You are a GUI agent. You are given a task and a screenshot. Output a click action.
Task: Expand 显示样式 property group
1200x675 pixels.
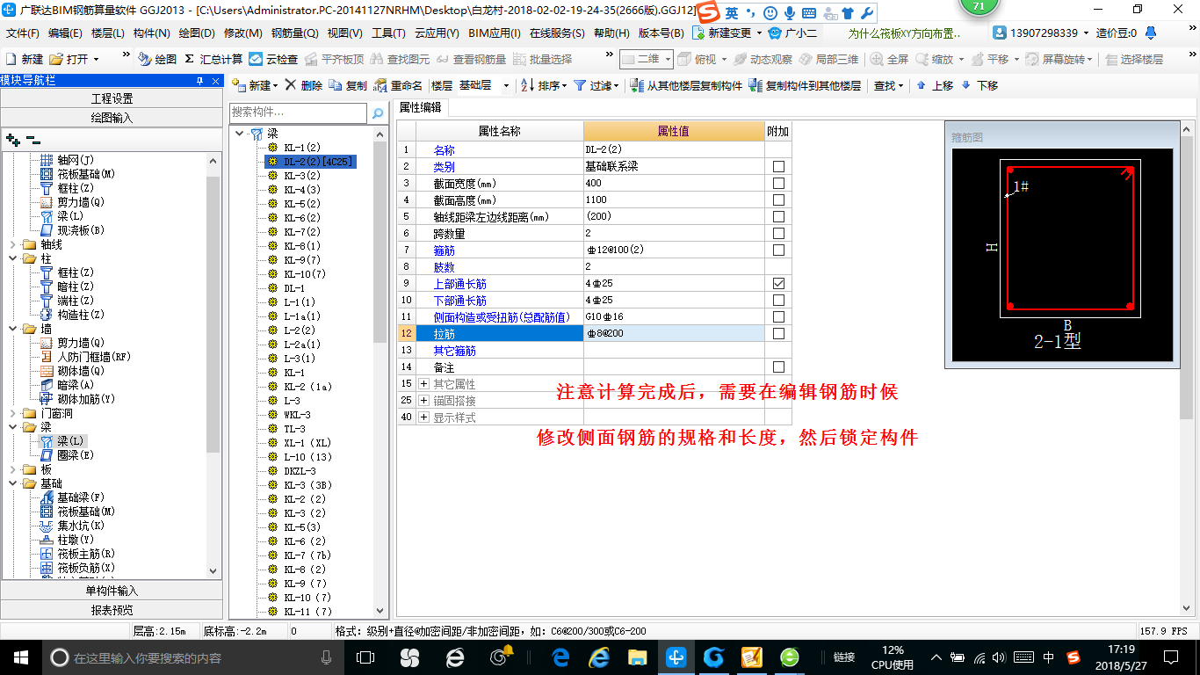click(x=423, y=417)
